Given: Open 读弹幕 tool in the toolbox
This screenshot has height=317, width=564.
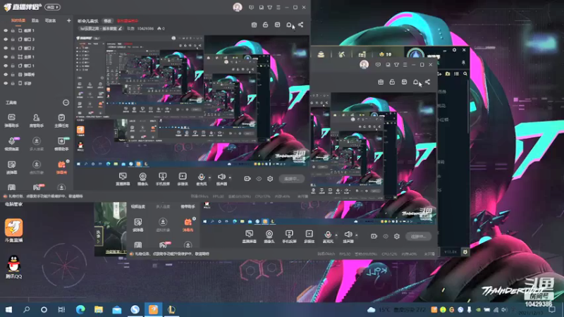Looking at the screenshot, I should 11,167.
